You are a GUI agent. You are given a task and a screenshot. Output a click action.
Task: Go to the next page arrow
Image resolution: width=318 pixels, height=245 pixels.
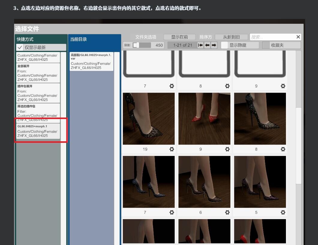[x=214, y=45]
